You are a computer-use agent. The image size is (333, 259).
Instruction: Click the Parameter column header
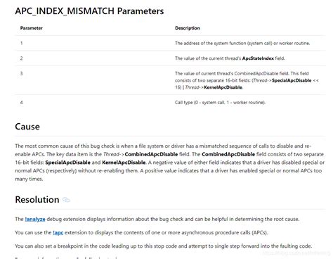[x=32, y=28]
